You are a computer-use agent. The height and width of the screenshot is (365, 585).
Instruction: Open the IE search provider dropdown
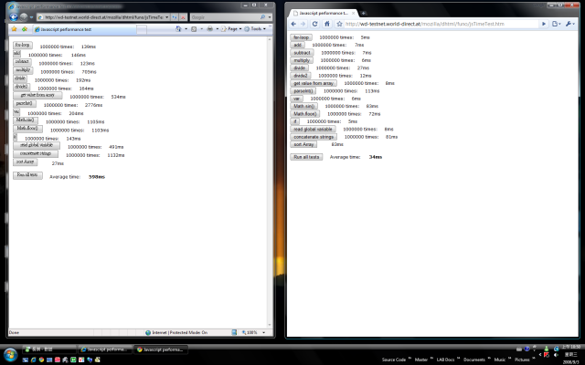coord(270,17)
